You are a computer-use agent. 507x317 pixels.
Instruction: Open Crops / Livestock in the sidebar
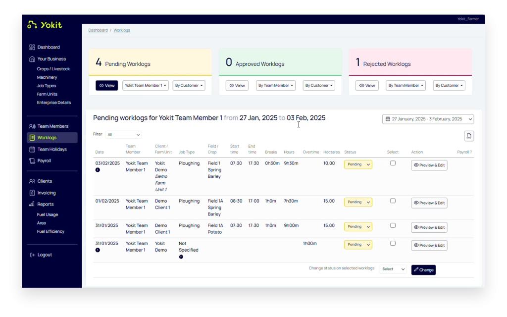pyautogui.click(x=53, y=69)
